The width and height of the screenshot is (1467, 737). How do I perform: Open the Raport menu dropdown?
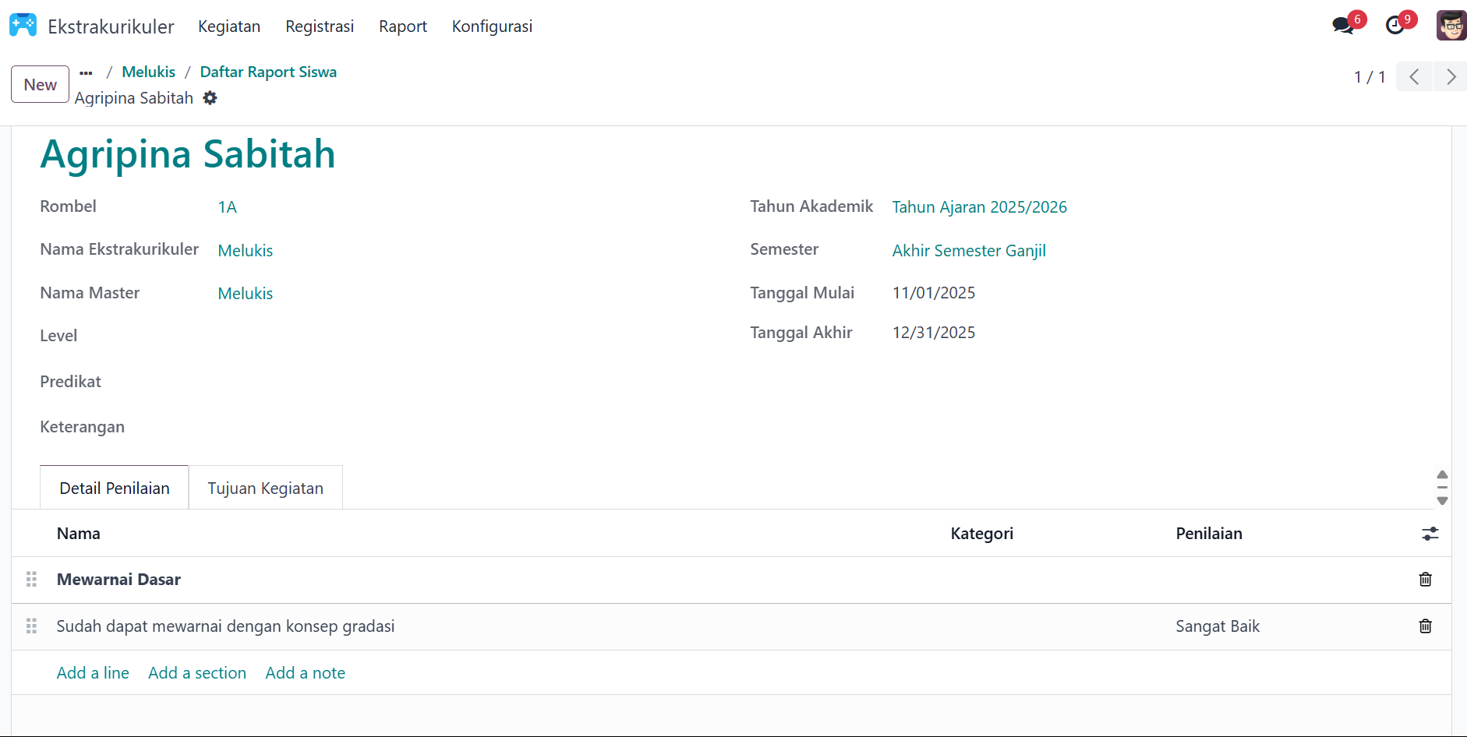click(402, 26)
